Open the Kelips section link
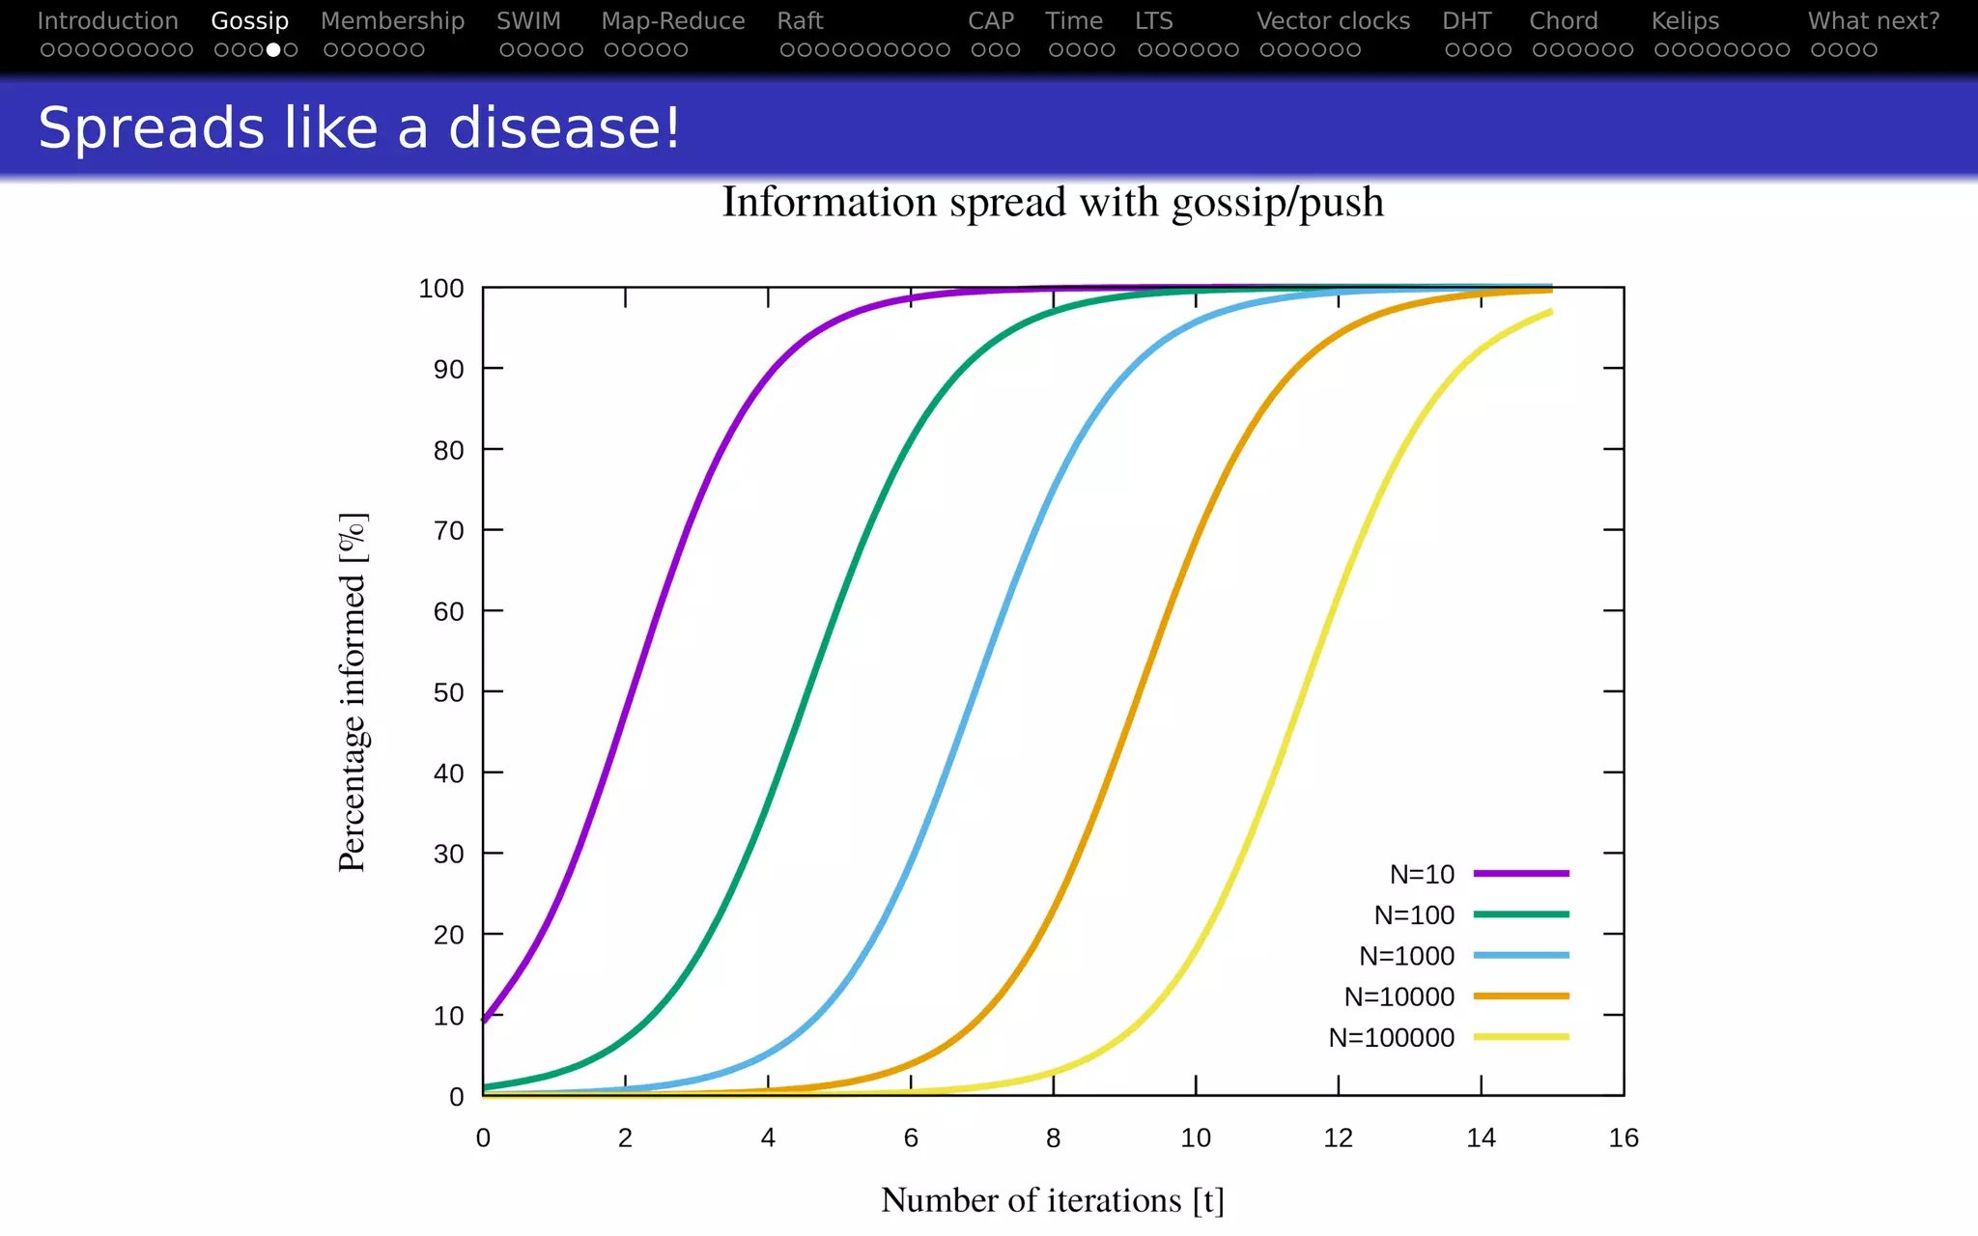Image resolution: width=1978 pixels, height=1236 pixels. (1684, 21)
